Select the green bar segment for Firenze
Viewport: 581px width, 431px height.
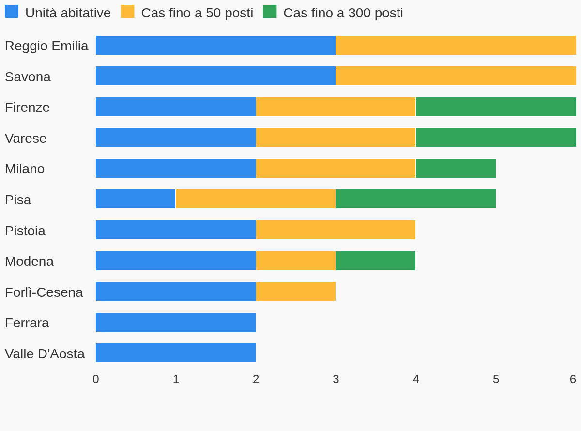pyautogui.click(x=496, y=107)
